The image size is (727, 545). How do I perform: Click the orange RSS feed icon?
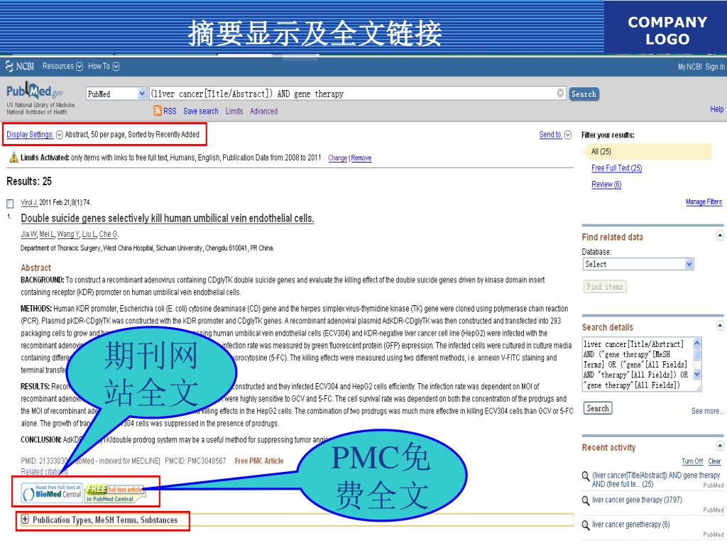coord(158,111)
